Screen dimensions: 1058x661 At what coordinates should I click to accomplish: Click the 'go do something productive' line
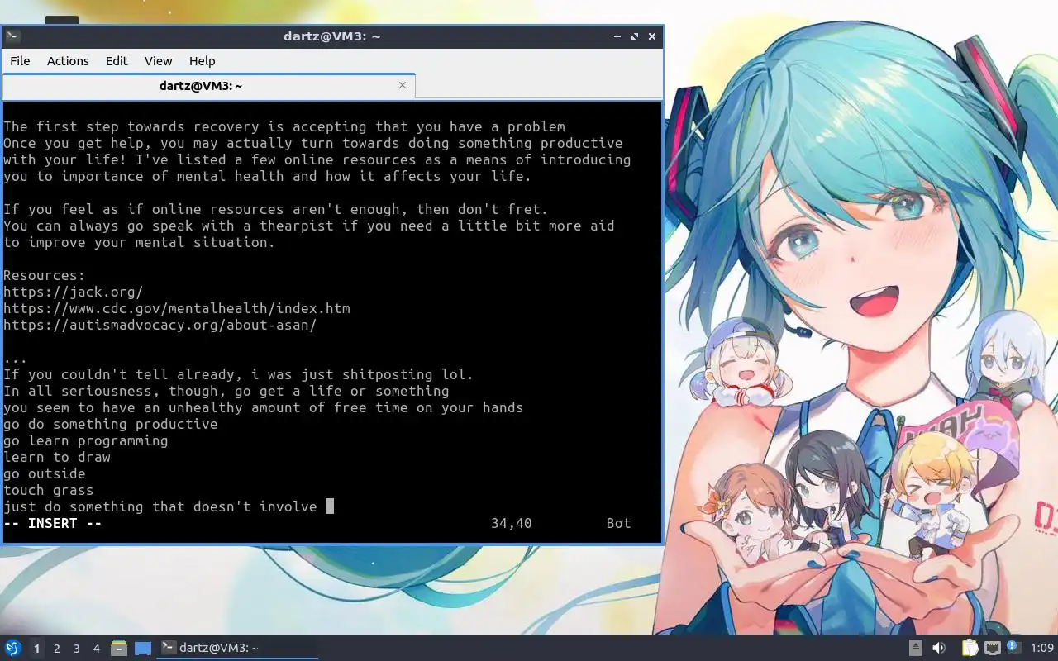(x=111, y=424)
